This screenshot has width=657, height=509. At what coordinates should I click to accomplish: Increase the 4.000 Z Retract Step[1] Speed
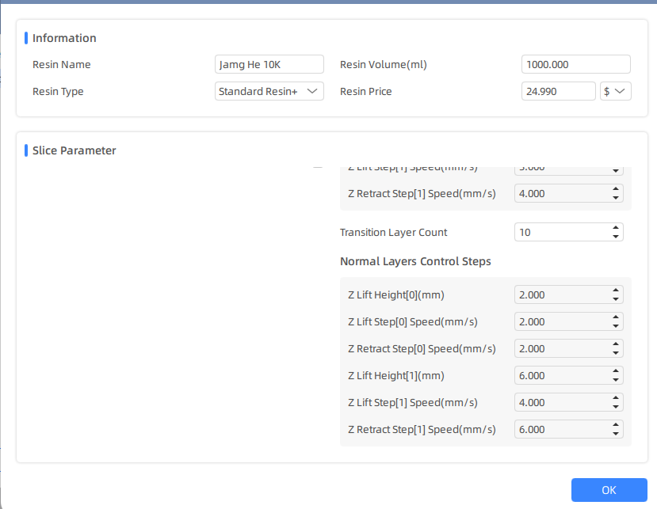coord(616,188)
